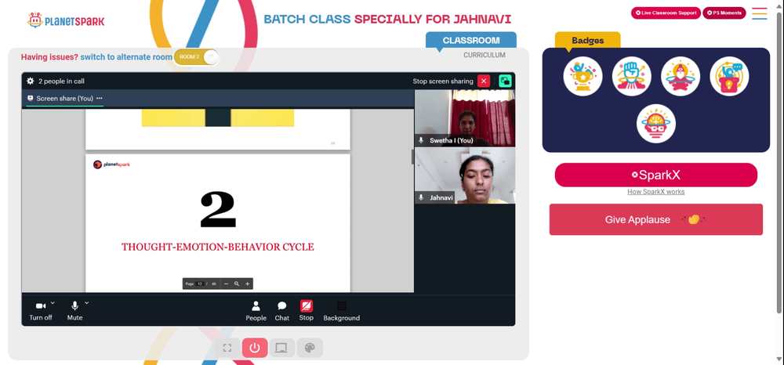Open screen share options ellipsis
784x365 pixels.
pos(100,99)
